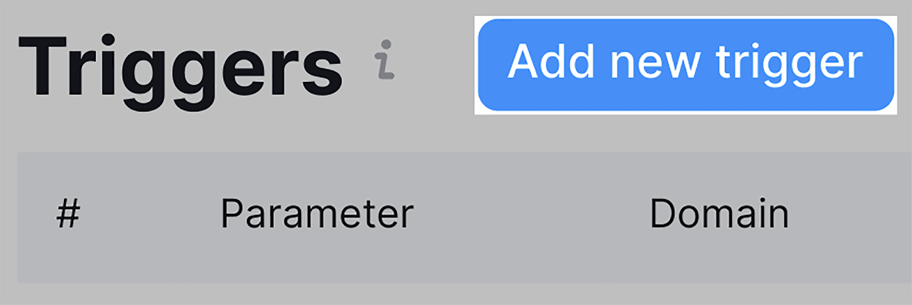Select the Parameter column header
Screen dimensions: 912x305
(x=317, y=215)
